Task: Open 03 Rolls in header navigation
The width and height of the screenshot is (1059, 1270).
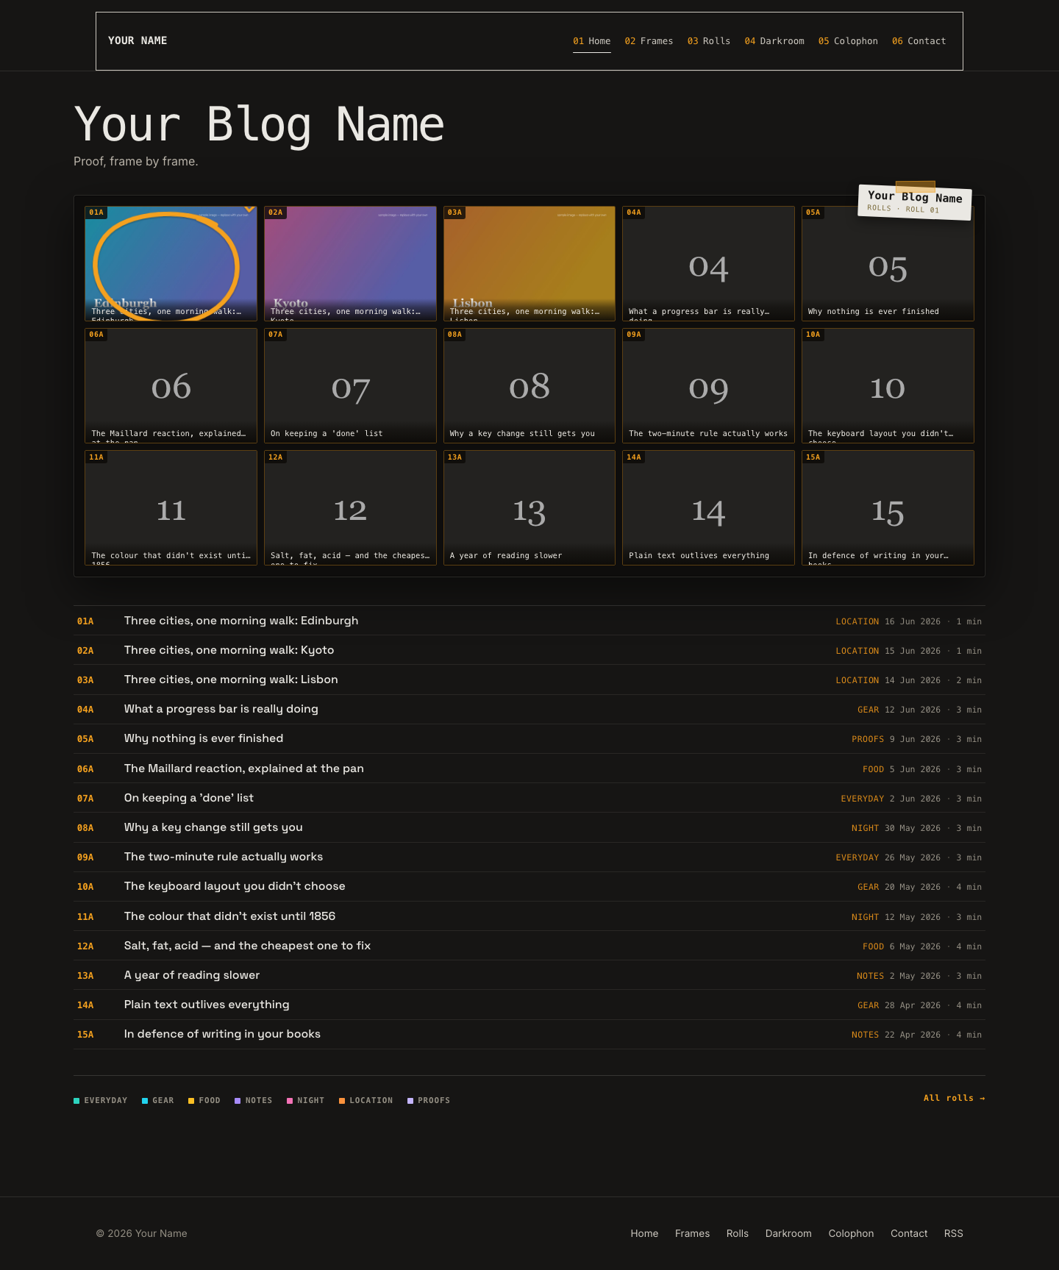Action: click(x=709, y=41)
